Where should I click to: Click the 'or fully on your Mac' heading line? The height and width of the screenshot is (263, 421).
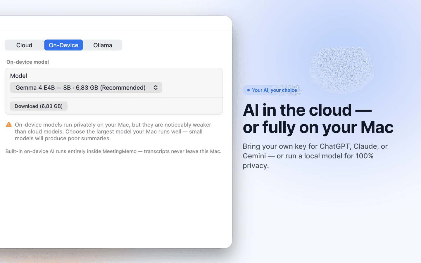(x=318, y=127)
